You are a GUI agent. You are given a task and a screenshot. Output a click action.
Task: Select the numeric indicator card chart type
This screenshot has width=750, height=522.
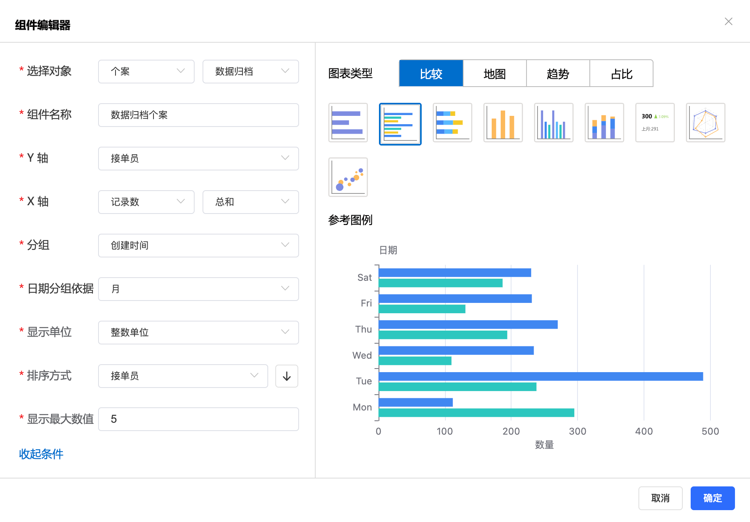pos(655,123)
